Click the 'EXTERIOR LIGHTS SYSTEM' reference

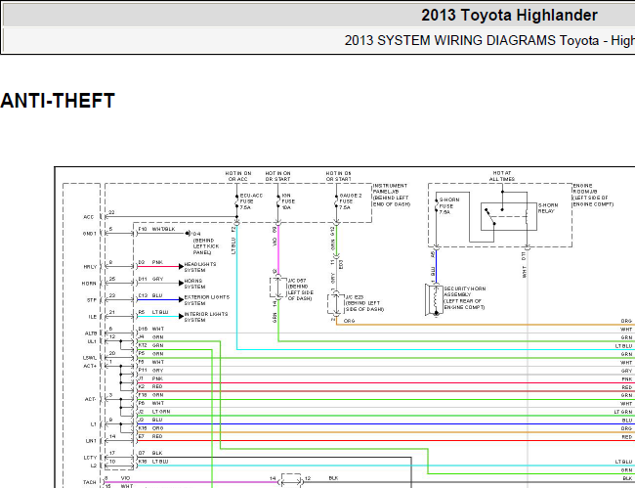coord(206,300)
